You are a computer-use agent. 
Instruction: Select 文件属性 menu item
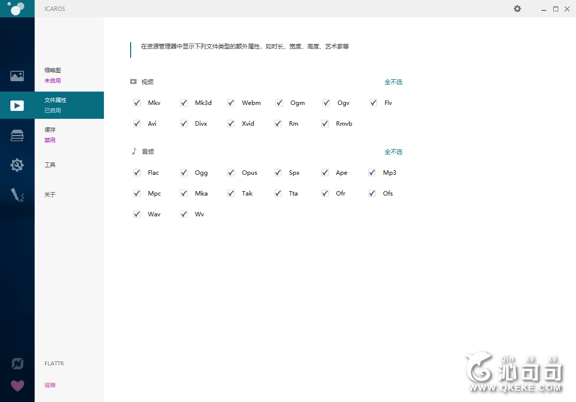coord(55,100)
